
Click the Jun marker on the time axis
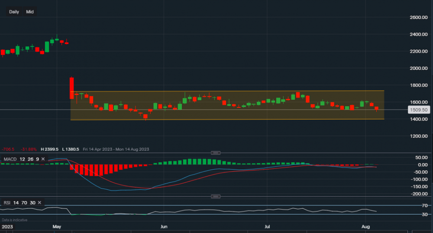[163, 226]
